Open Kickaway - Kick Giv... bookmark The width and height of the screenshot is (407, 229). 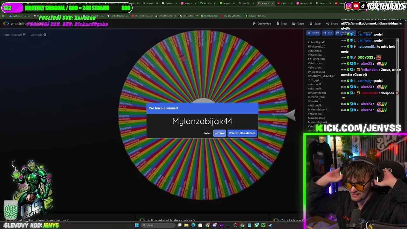255,16
